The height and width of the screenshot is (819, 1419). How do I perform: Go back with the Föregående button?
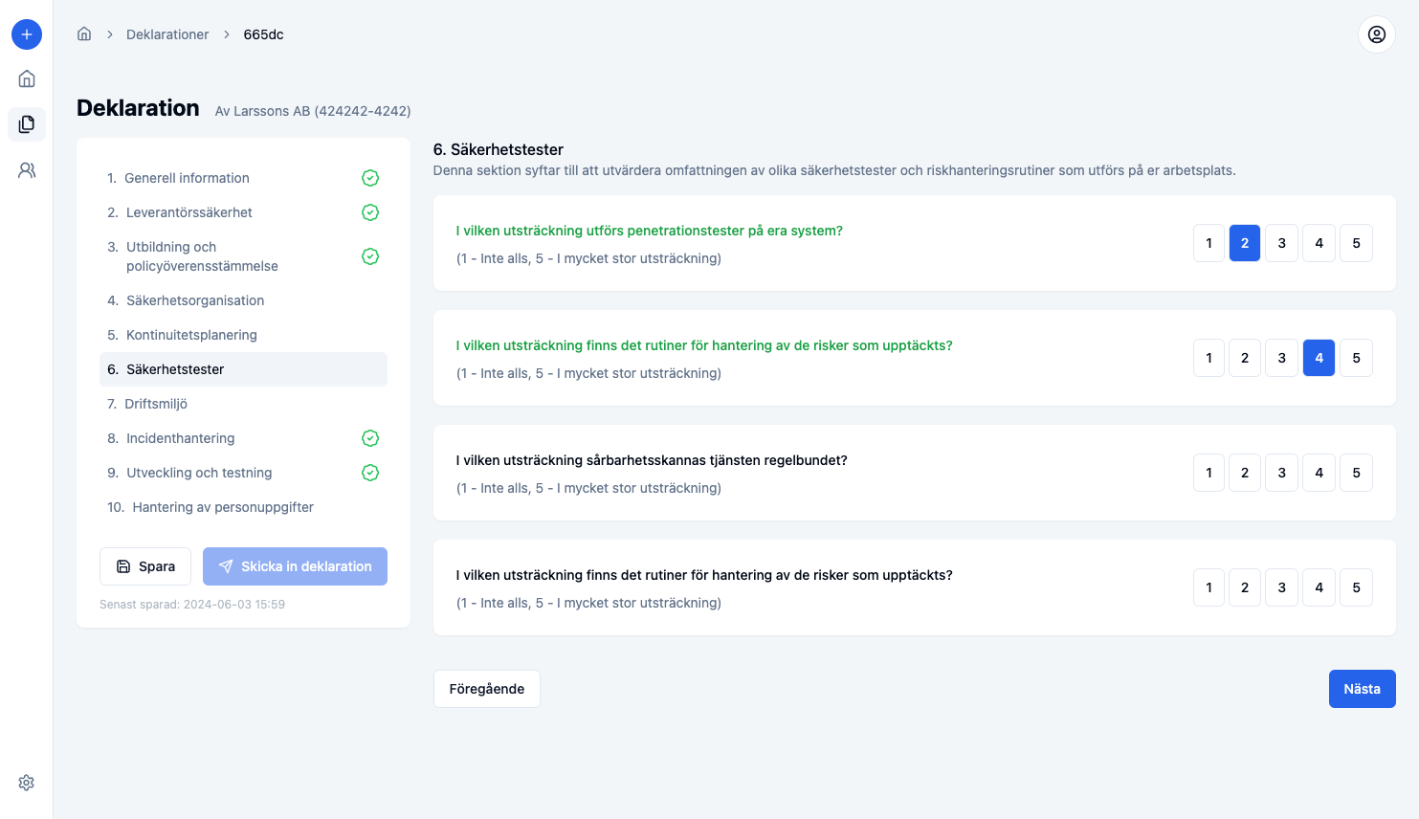(x=486, y=689)
